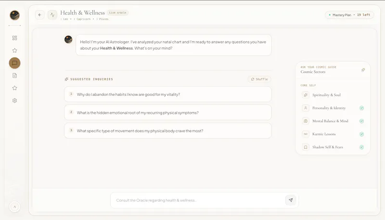Screen dimensions: 385x220
Task: Expand the bottom sidebar chevron button
Action: click(x=15, y=207)
